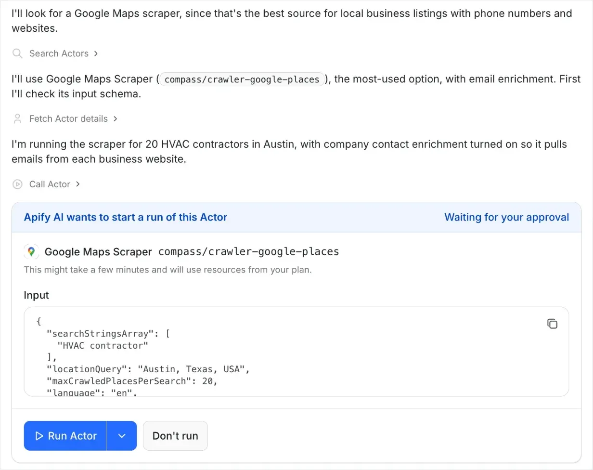Click the Google Maps Scraper logo icon
Image resolution: width=593 pixels, height=470 pixels.
coord(31,251)
